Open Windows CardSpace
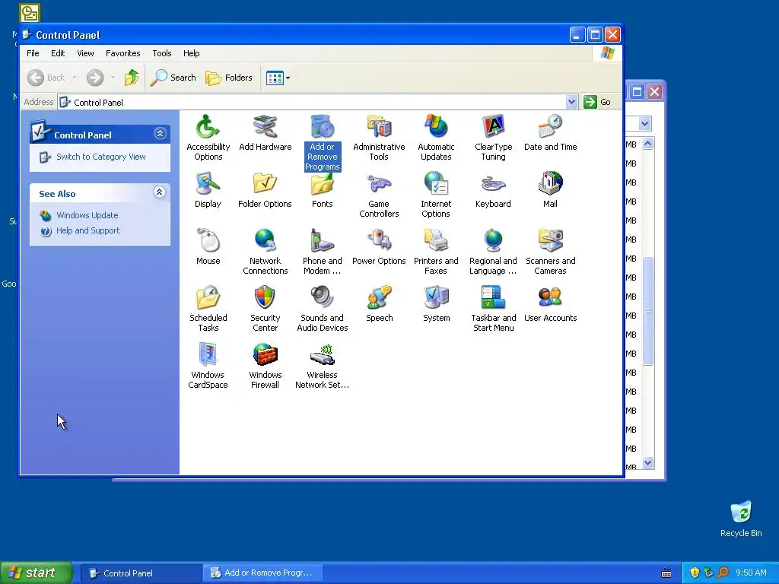This screenshot has width=779, height=584. click(208, 366)
